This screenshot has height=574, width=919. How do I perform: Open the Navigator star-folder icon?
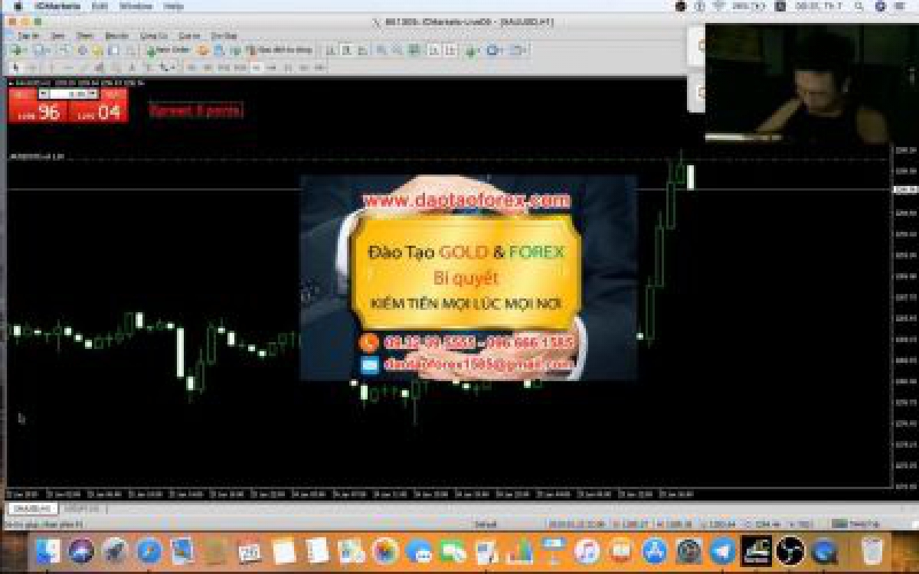coord(97,50)
